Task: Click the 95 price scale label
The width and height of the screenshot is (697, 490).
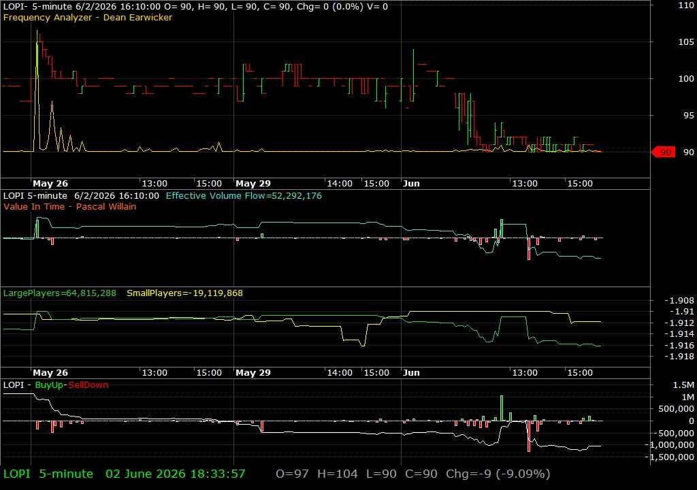Action: pyautogui.click(x=689, y=116)
